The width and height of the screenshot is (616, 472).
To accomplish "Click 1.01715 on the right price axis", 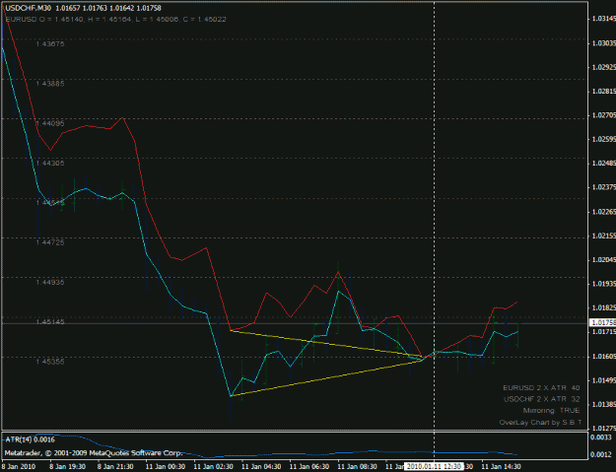I will [604, 332].
